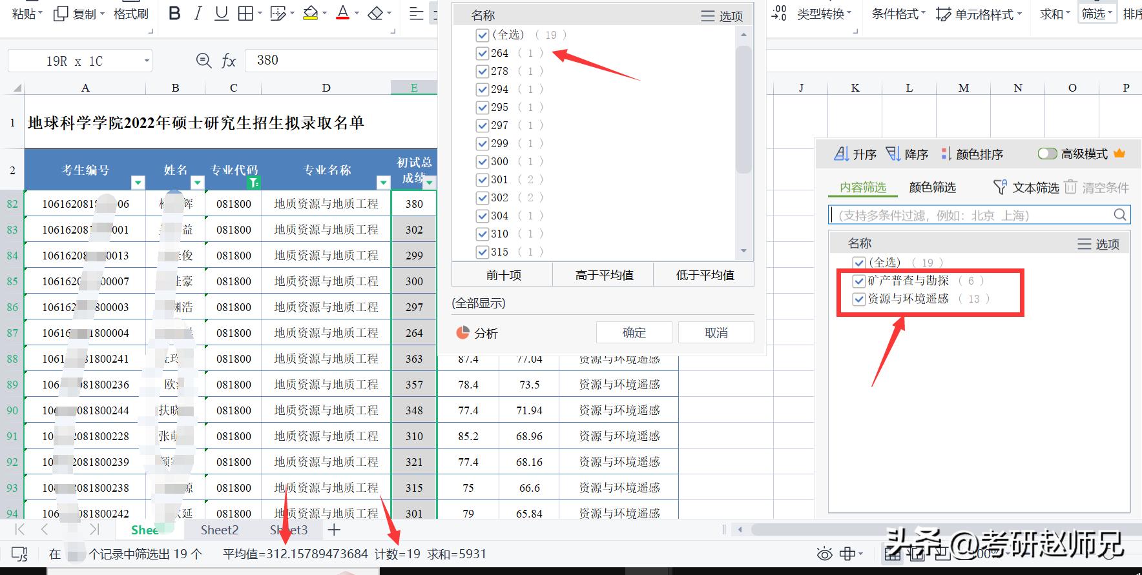The image size is (1142, 575).
Task: Cancel filter with 取消 button
Action: click(716, 332)
